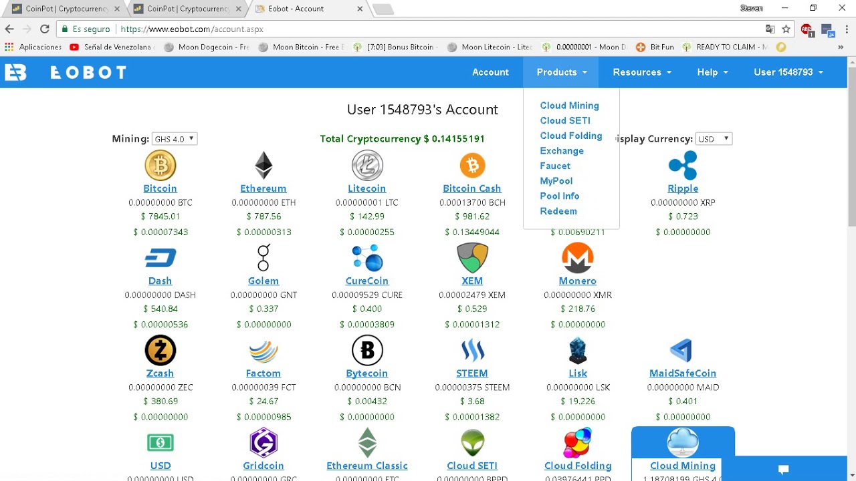Click the Golem logo icon
This screenshot has width=856, height=481.
263,257
